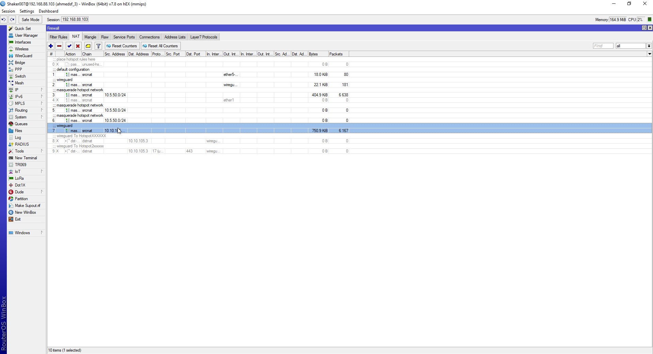Switch to Layer7 Protocols tab
This screenshot has height=354, width=653.
(204, 37)
